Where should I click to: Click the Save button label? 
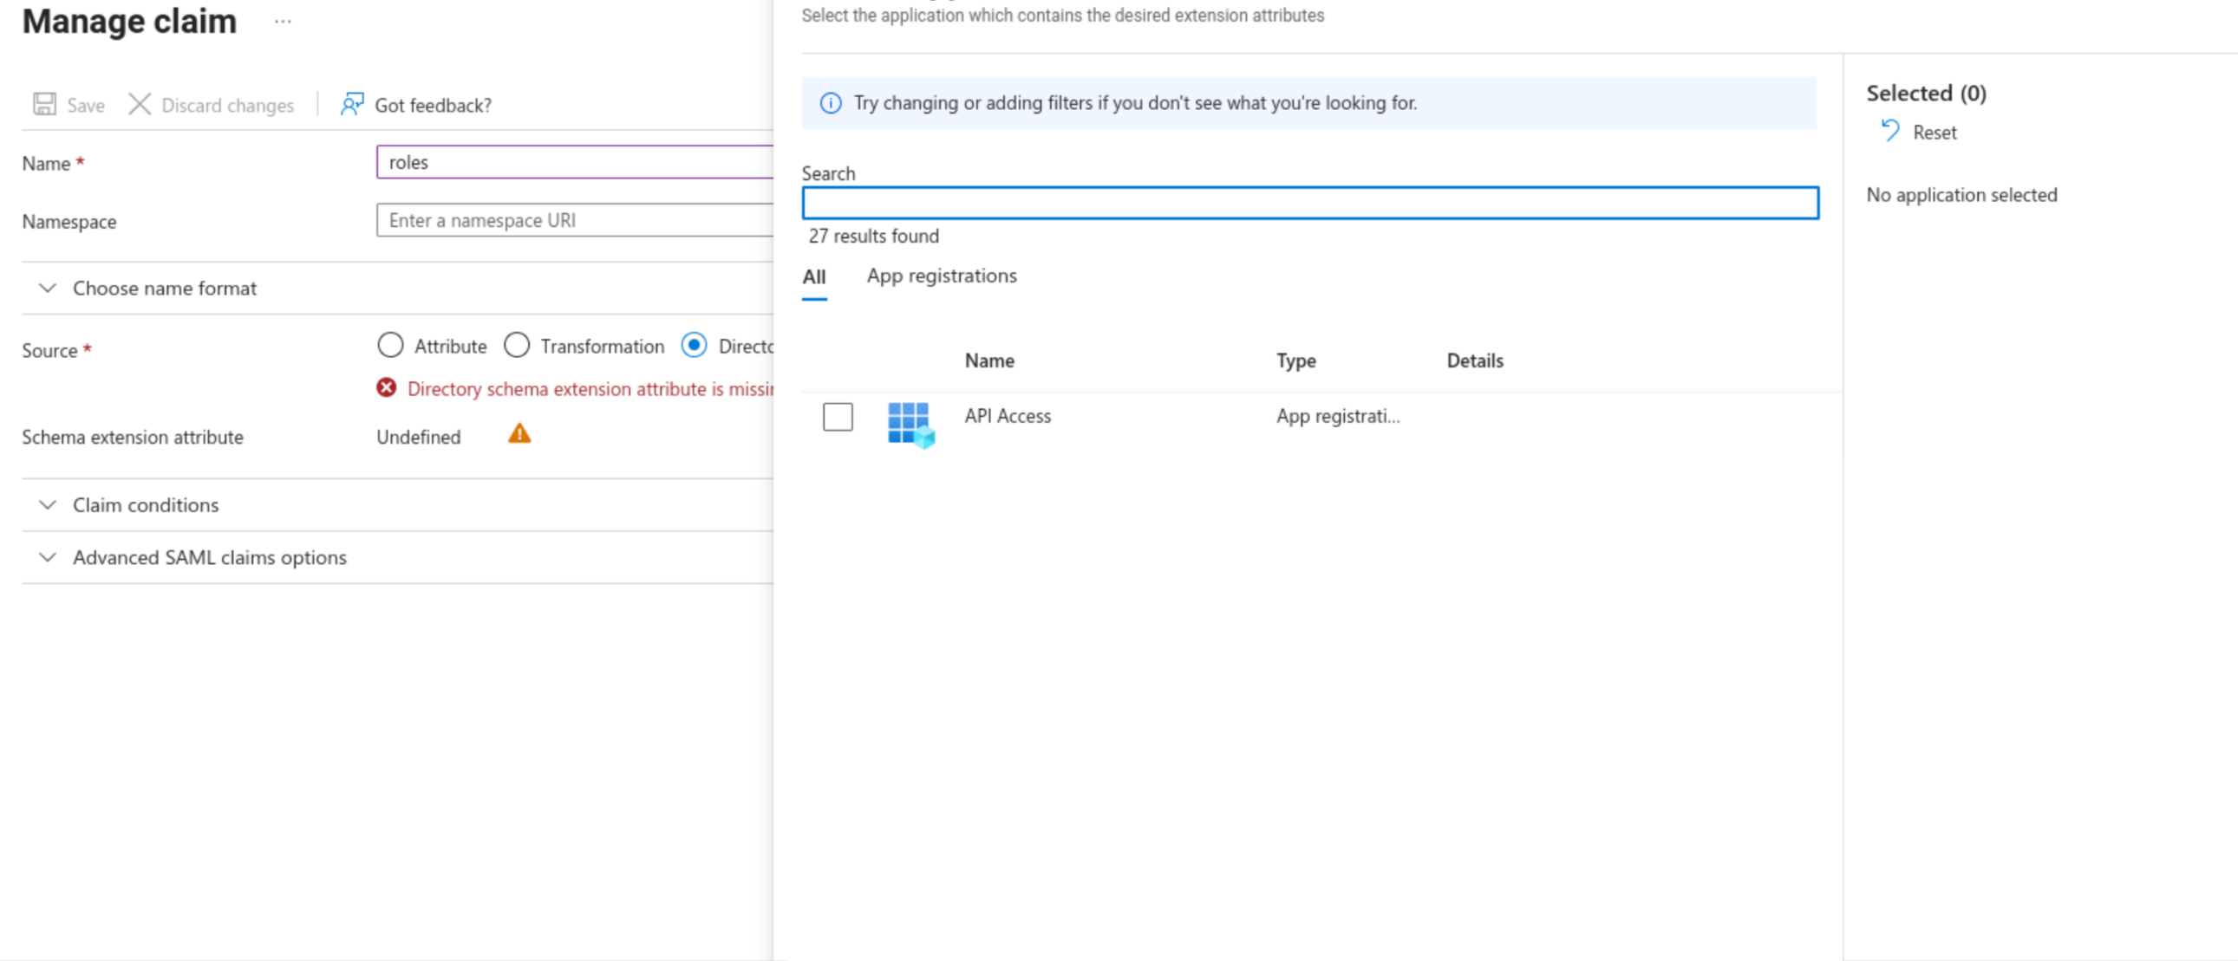[x=86, y=105]
